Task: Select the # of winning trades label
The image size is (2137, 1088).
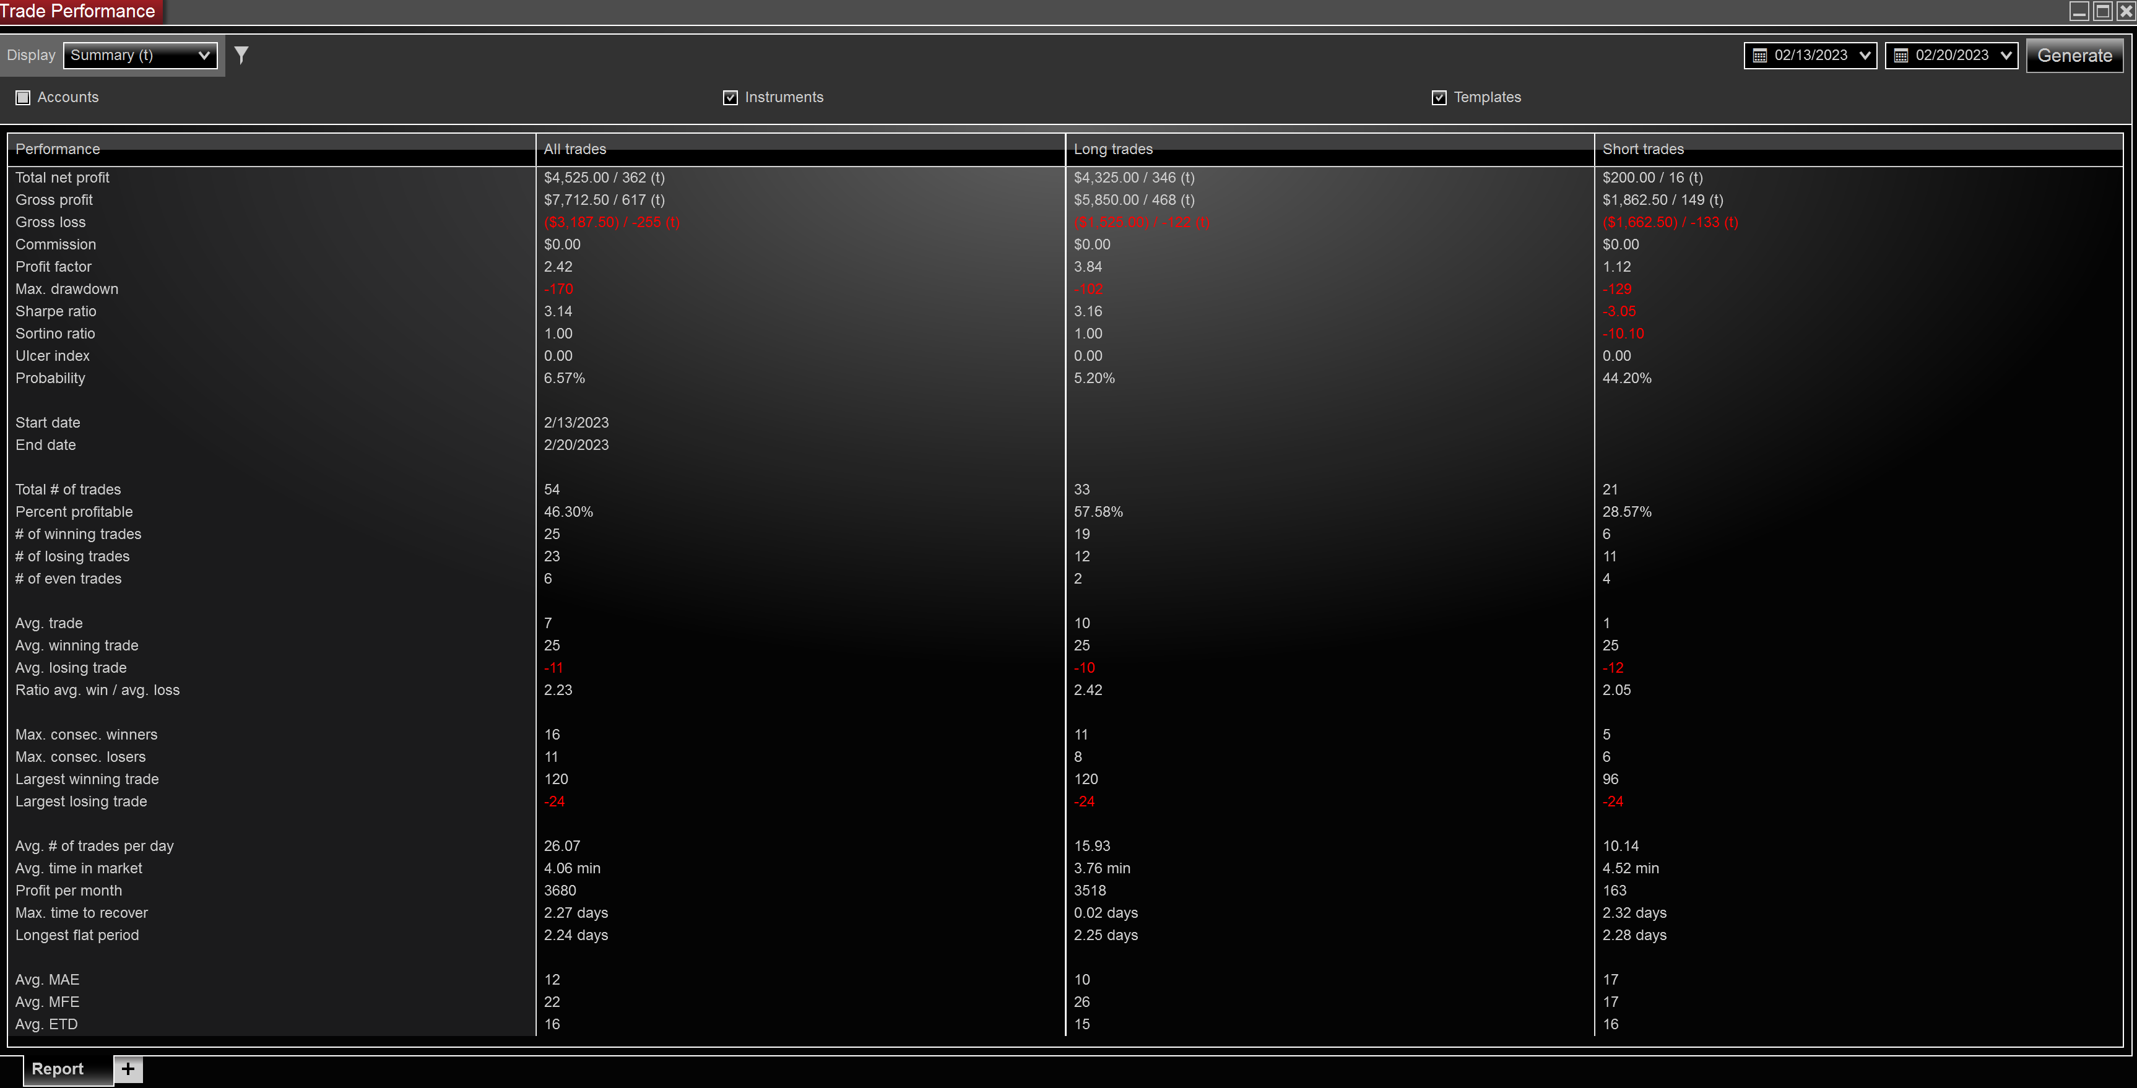Action: coord(78,534)
